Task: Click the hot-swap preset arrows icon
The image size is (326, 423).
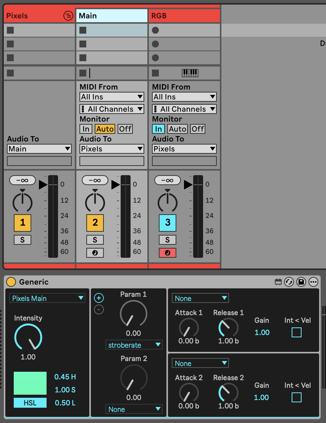Action: tap(289, 282)
